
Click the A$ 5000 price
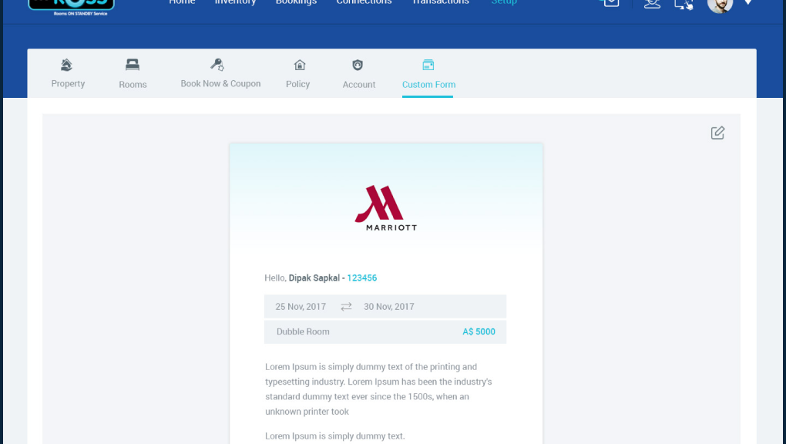479,331
